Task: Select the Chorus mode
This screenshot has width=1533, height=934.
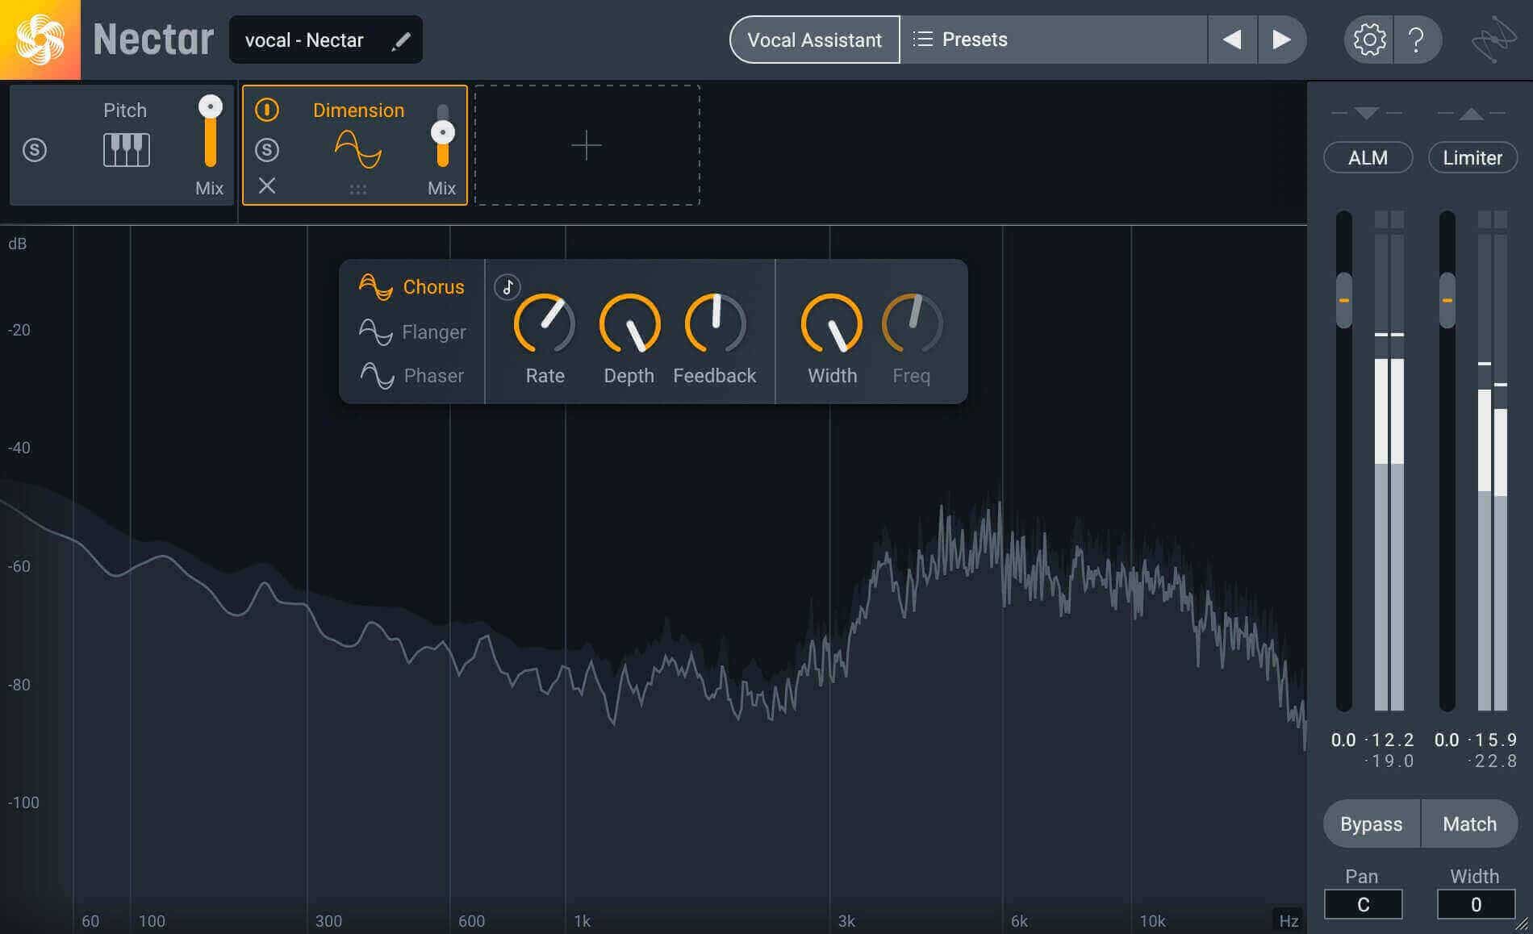Action: (x=411, y=287)
